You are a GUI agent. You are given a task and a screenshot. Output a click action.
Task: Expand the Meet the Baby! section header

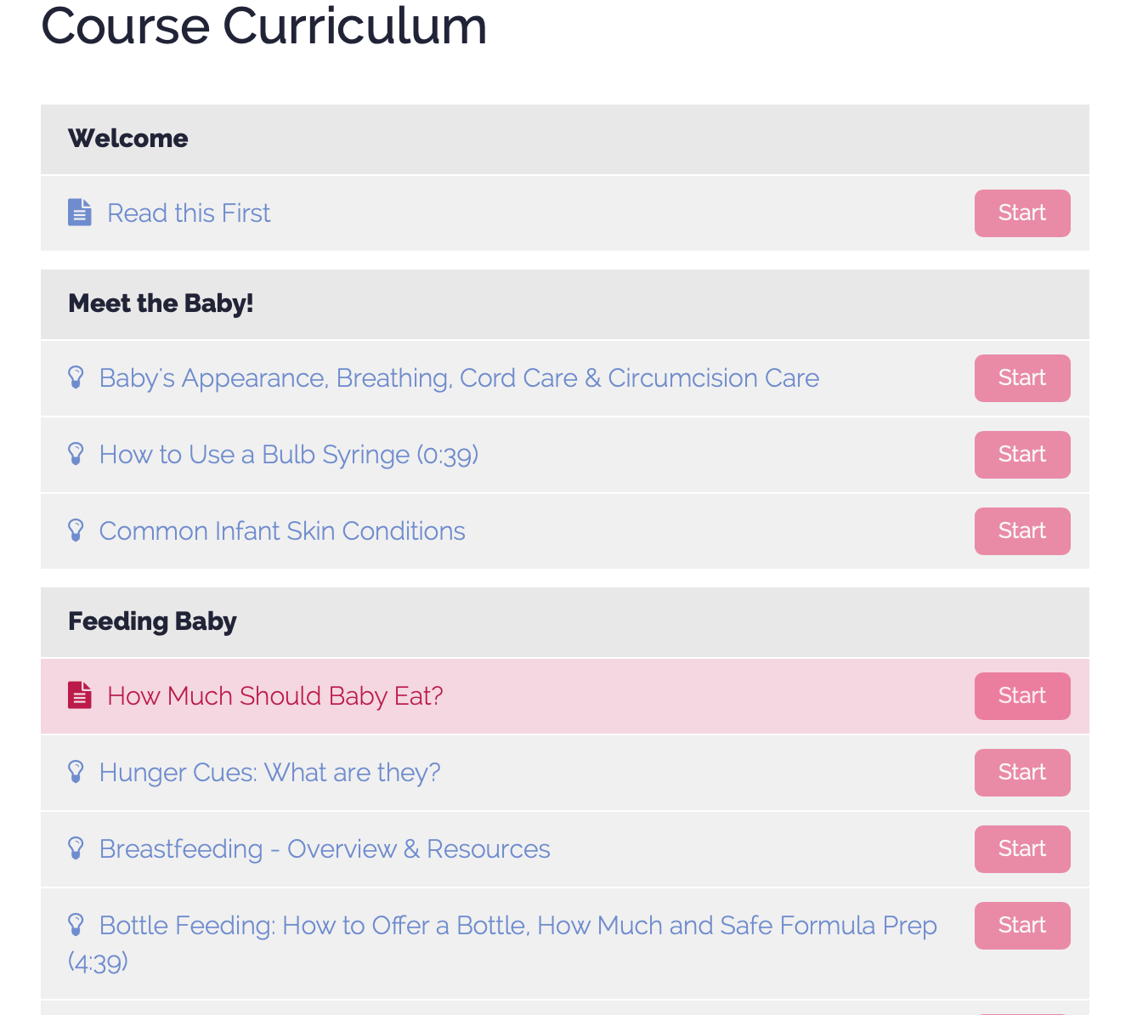pyautogui.click(x=161, y=303)
